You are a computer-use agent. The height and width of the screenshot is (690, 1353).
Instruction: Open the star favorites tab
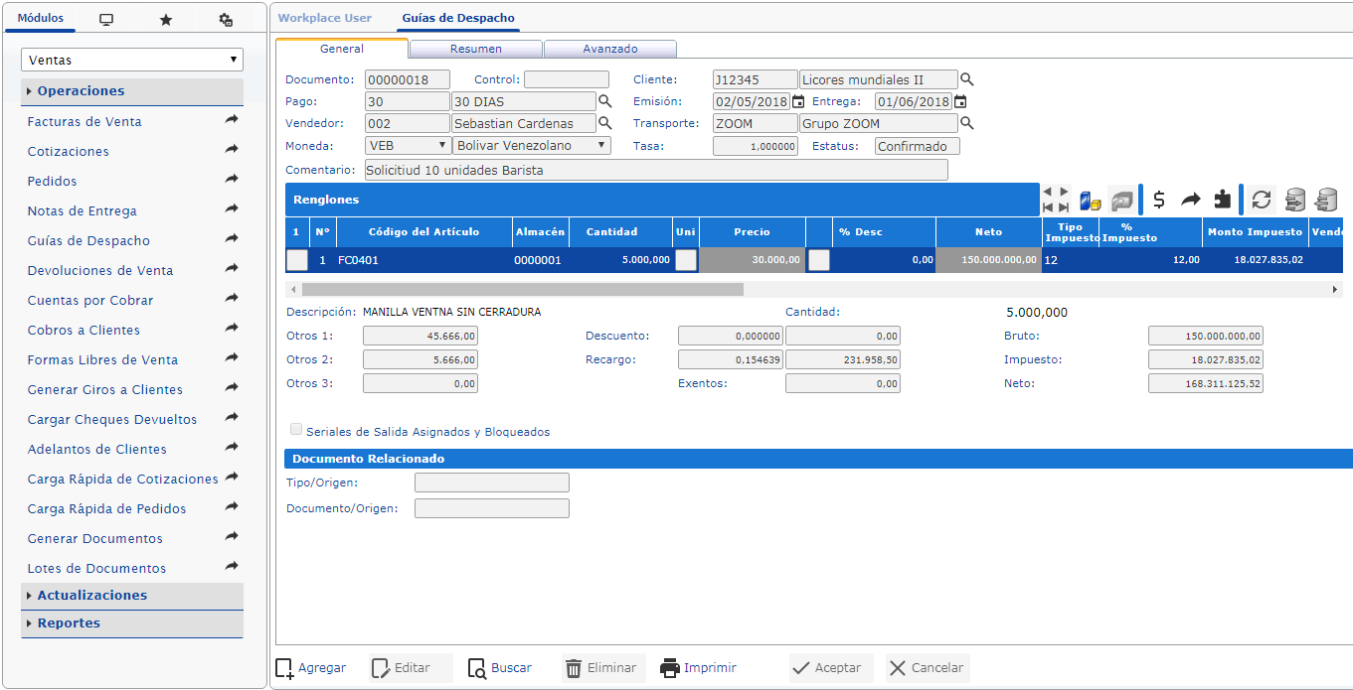[x=166, y=20]
